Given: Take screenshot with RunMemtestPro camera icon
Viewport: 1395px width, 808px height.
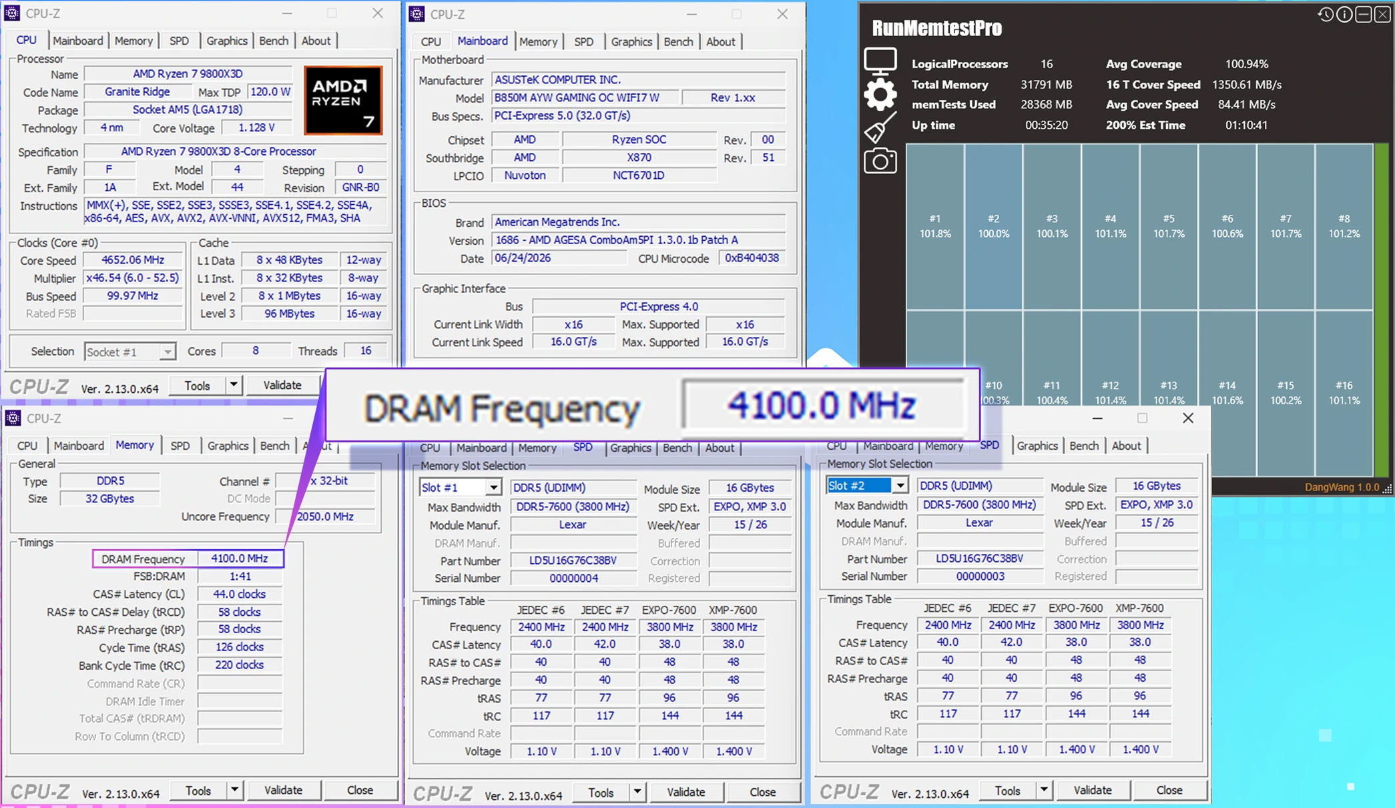Looking at the screenshot, I should pyautogui.click(x=880, y=161).
